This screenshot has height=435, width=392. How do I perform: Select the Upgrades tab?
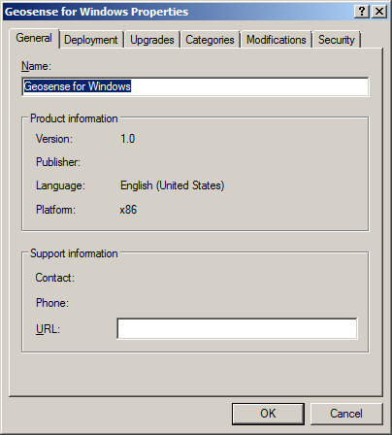click(152, 40)
